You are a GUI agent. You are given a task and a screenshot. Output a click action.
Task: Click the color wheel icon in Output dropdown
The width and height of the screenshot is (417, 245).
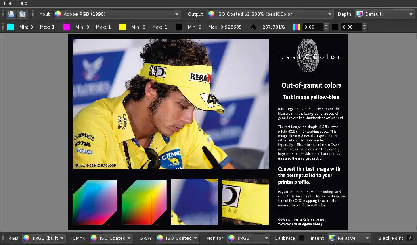[212, 14]
